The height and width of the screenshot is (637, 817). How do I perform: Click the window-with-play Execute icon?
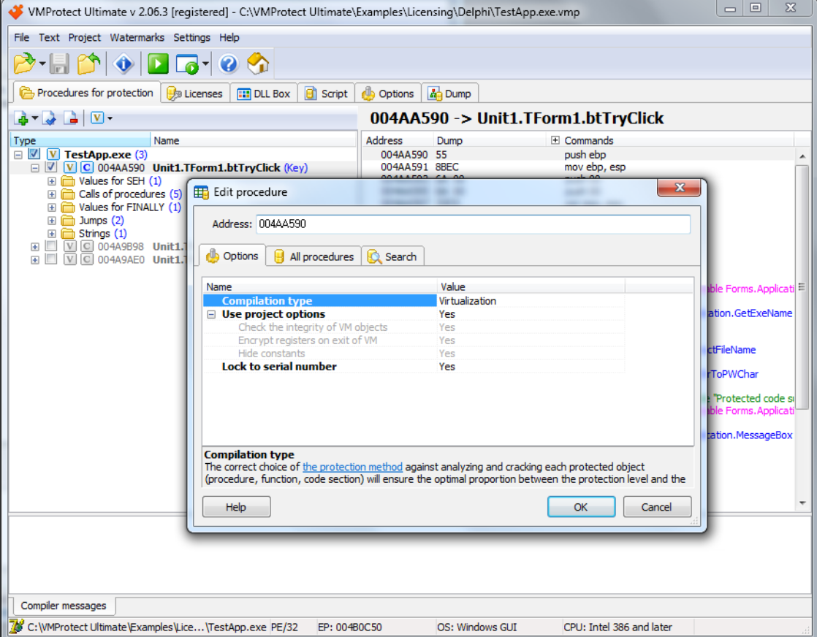pos(187,64)
